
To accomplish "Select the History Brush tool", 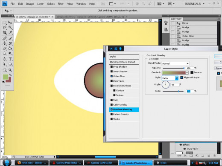I will 10,43.
